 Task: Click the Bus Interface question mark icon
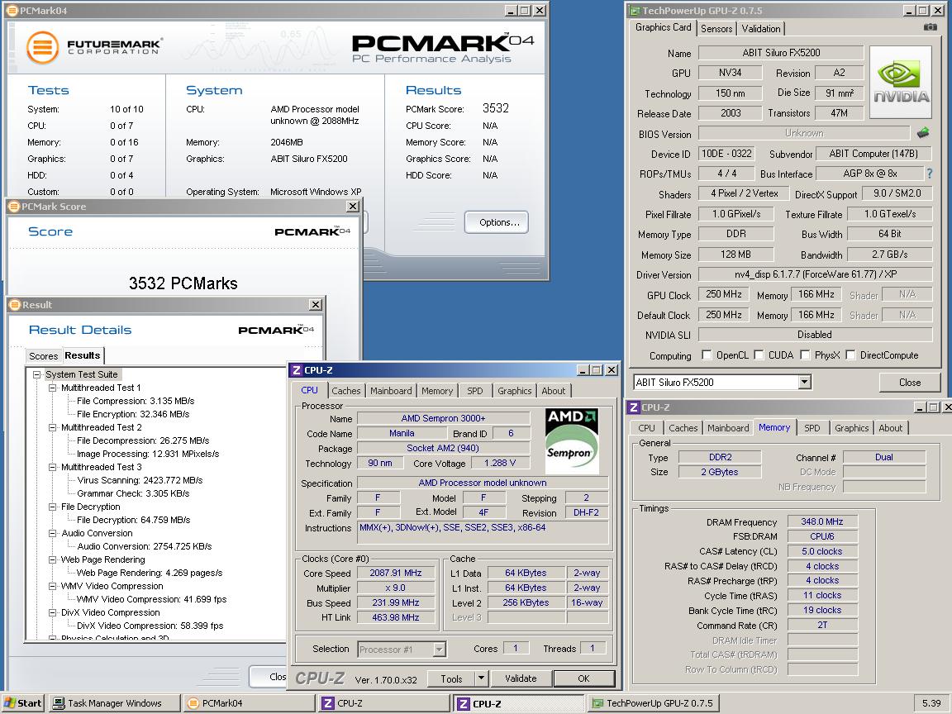click(x=929, y=174)
